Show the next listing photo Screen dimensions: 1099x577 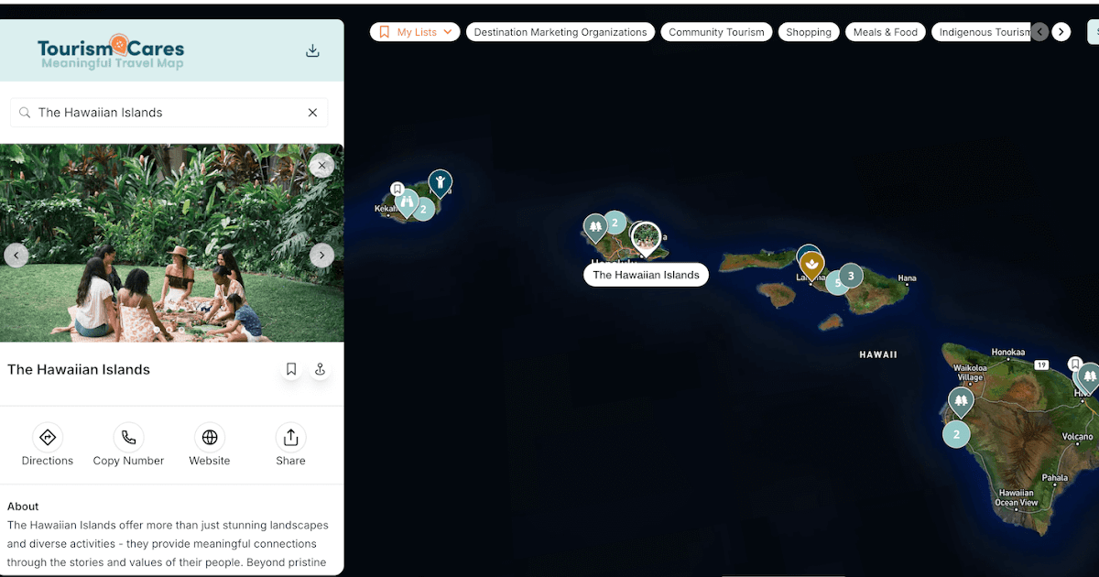321,255
